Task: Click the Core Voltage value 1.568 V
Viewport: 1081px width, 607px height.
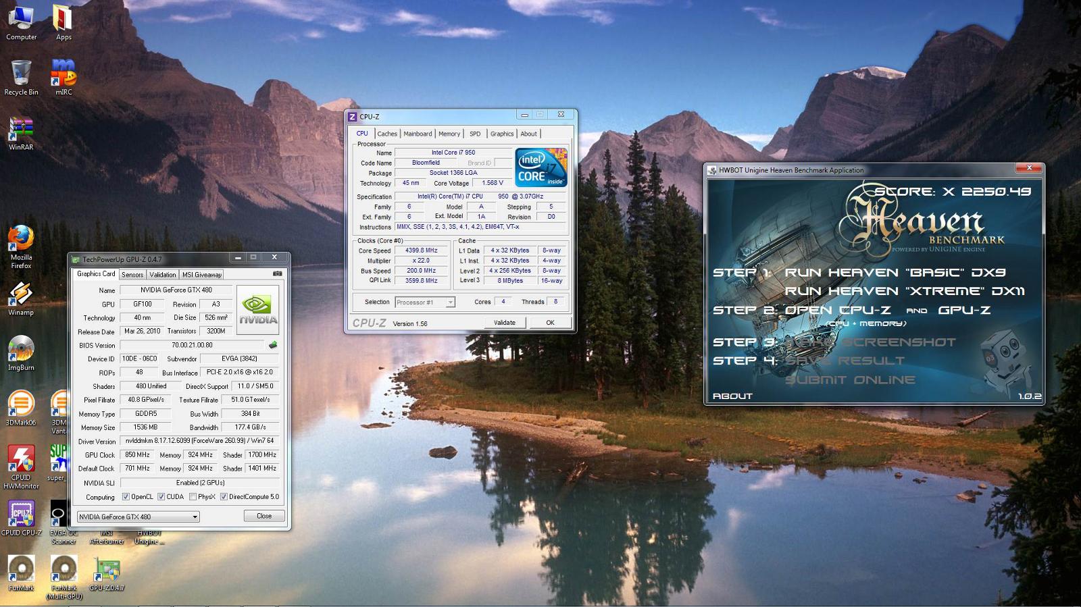Action: pos(492,183)
